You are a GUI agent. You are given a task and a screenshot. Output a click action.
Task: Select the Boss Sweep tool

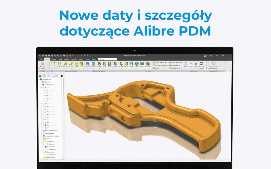(71, 65)
